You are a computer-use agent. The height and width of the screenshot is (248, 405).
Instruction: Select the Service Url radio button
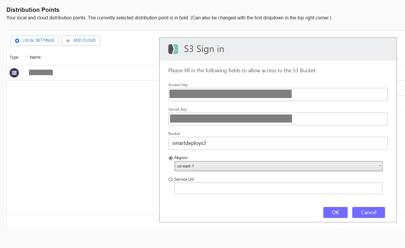(171, 179)
